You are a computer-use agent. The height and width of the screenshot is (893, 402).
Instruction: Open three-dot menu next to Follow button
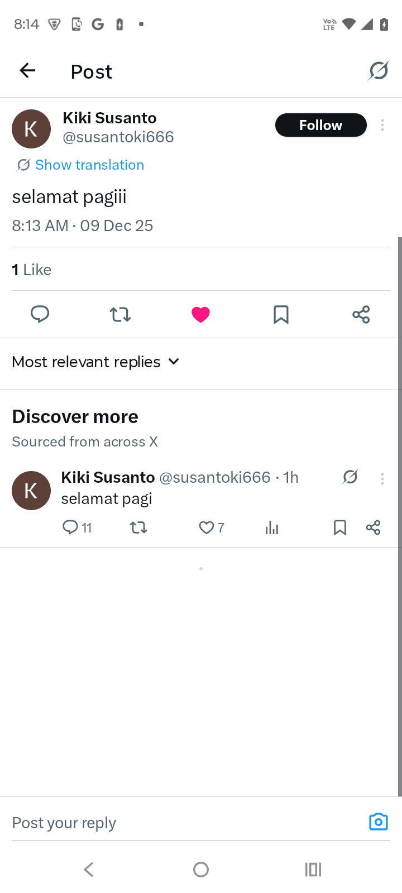[382, 125]
